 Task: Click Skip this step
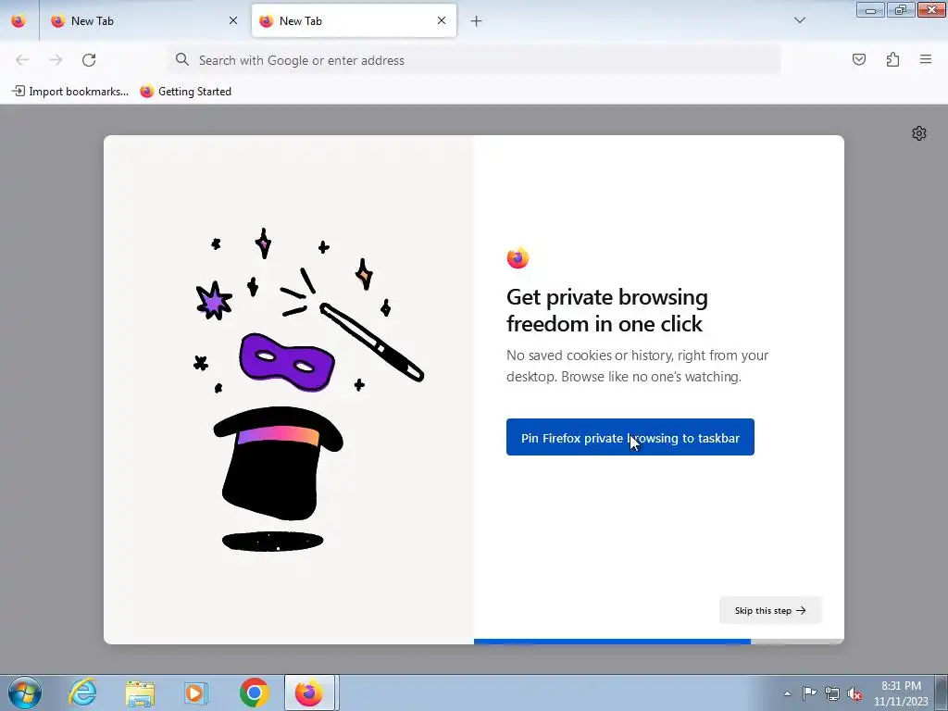(770, 610)
